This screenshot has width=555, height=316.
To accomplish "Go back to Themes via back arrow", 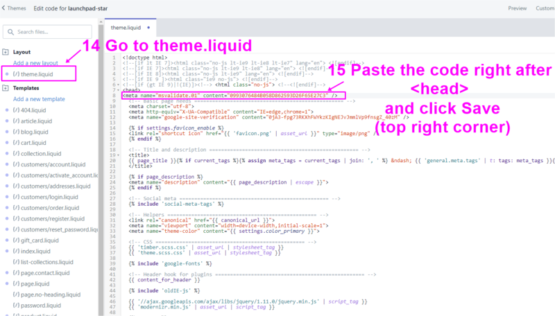I will pyautogui.click(x=5, y=8).
